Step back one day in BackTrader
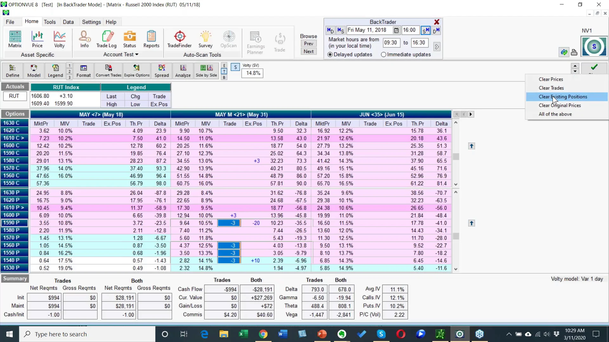609x342 pixels. click(x=330, y=30)
